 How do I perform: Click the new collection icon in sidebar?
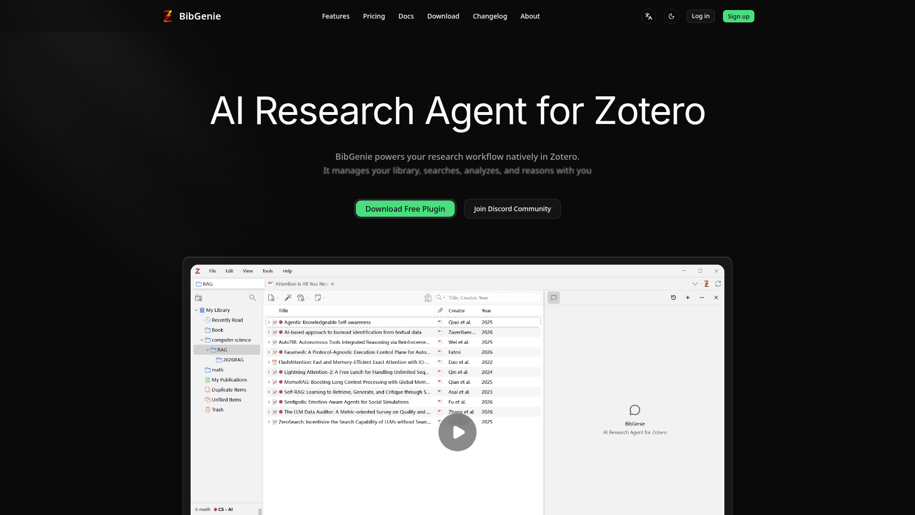pyautogui.click(x=199, y=298)
